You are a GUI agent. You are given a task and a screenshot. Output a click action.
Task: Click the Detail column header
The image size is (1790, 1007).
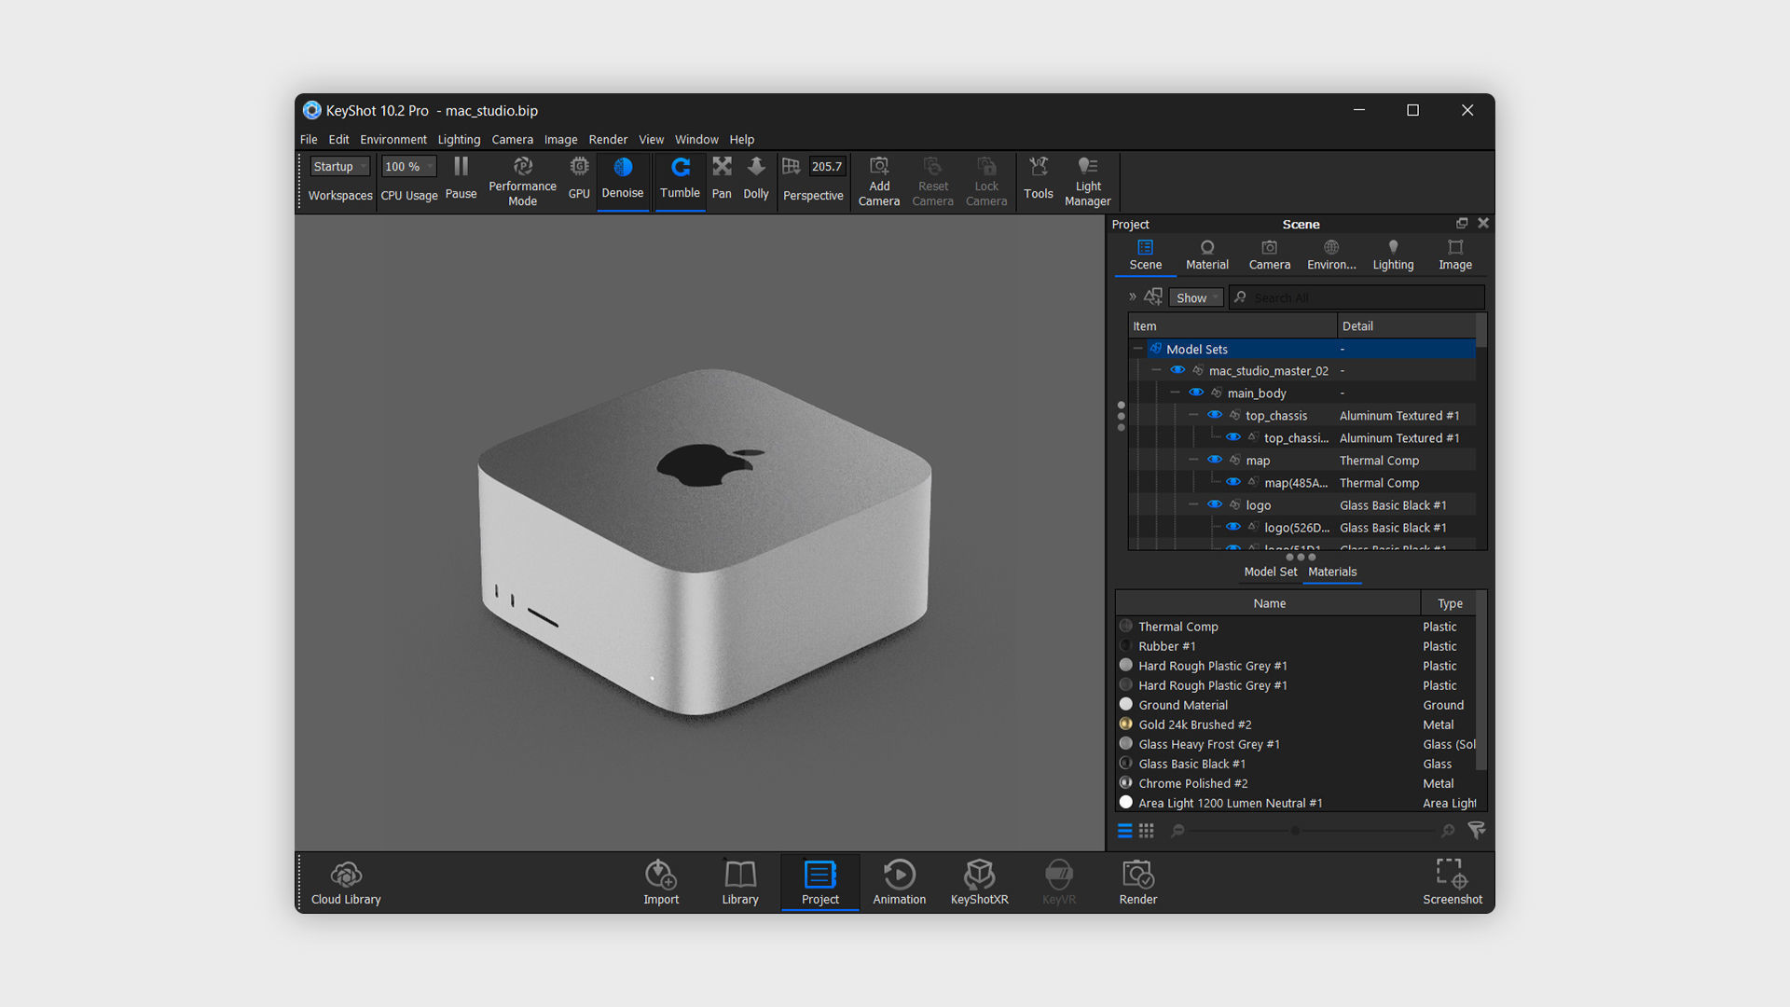click(1407, 326)
